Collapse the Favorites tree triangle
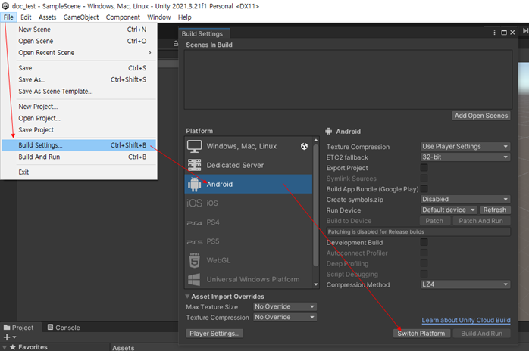The width and height of the screenshot is (529, 351). (5, 347)
